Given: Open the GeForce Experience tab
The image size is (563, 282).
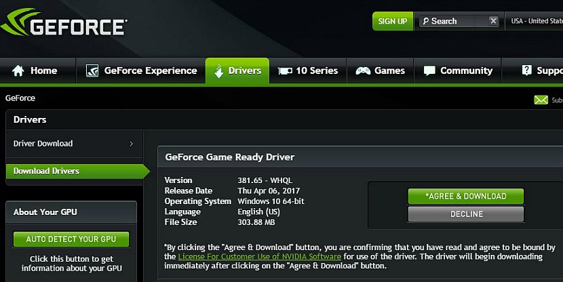Looking at the screenshot, I should point(141,70).
